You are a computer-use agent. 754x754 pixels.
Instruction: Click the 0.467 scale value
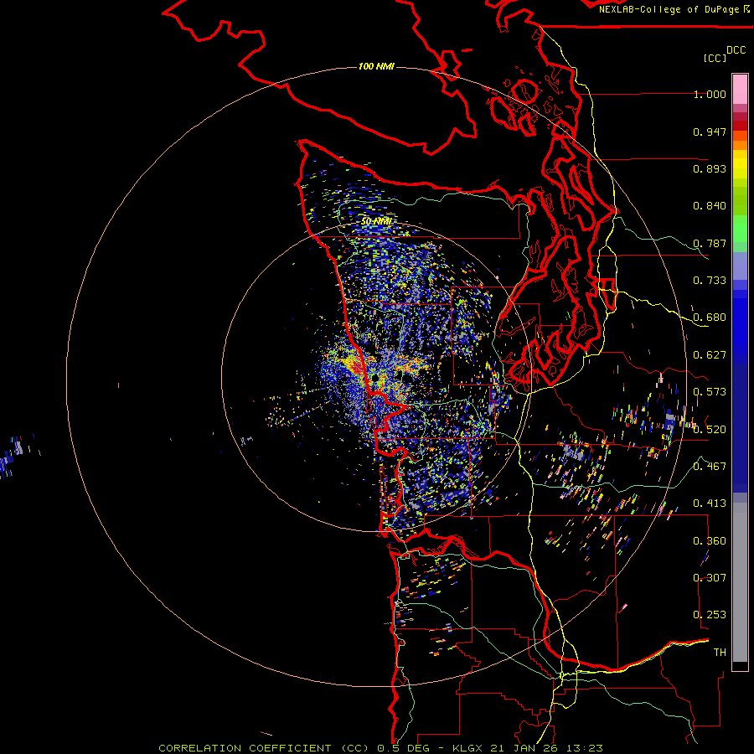pyautogui.click(x=710, y=467)
